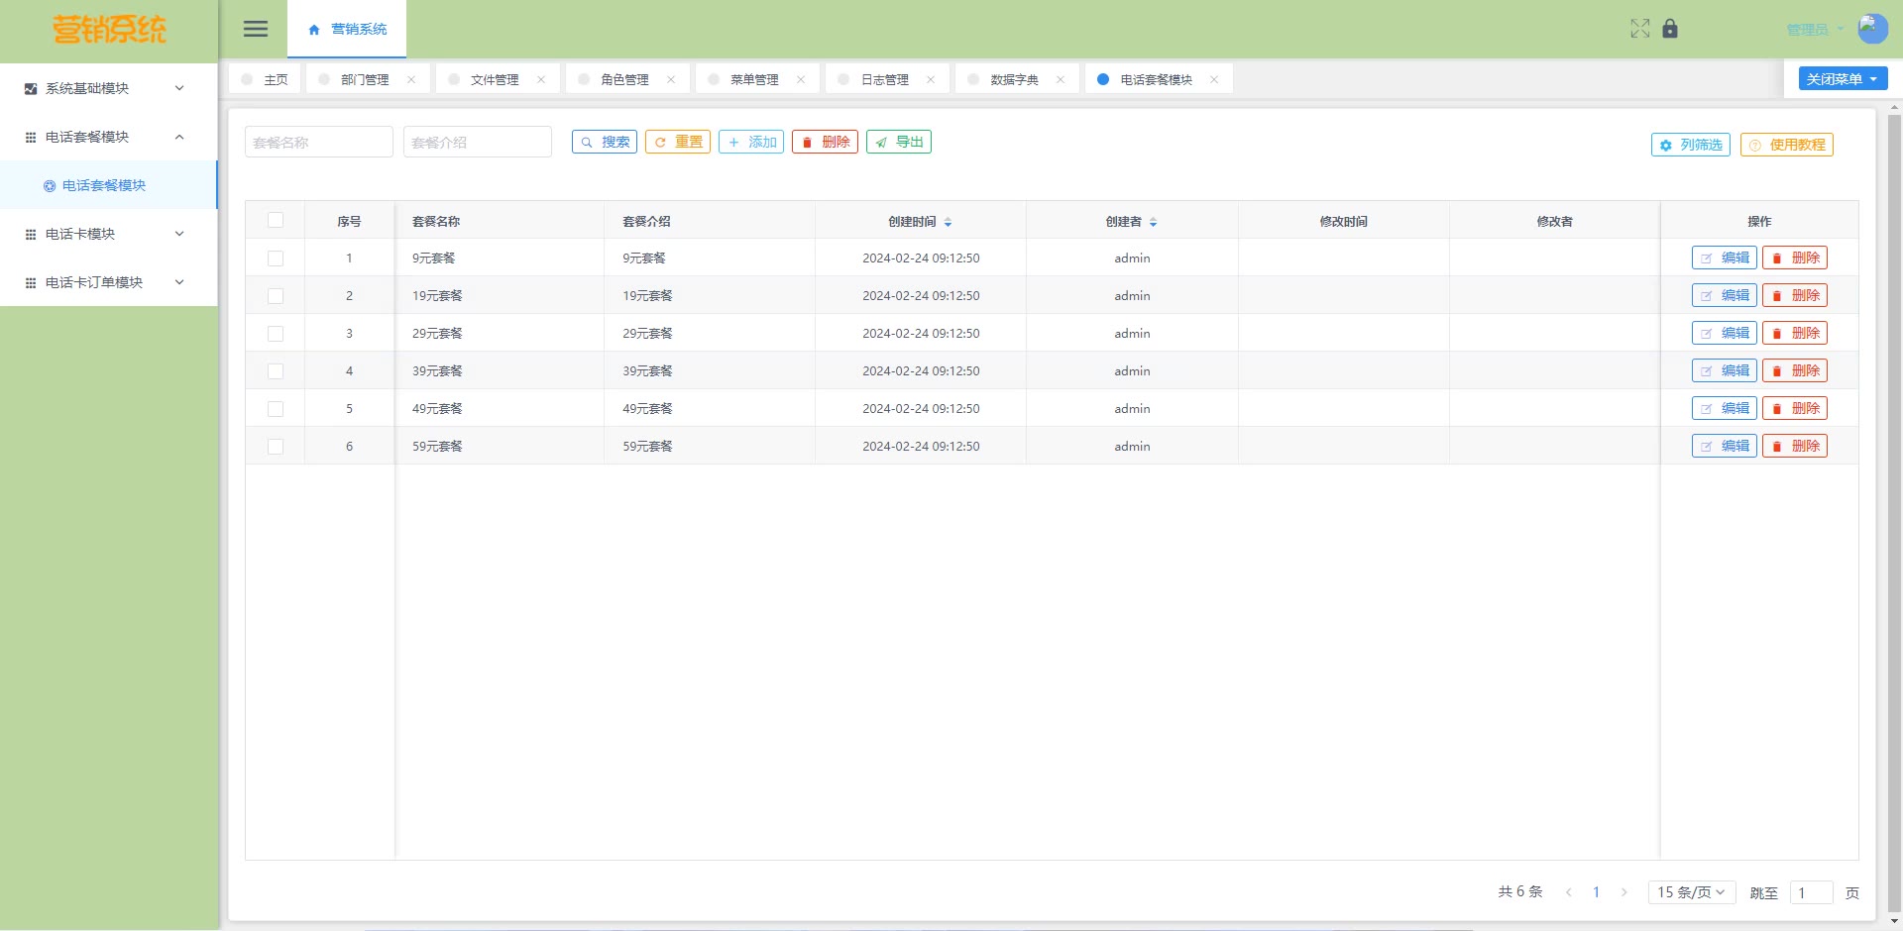Open the 关闭菜单 dropdown button
Screen dimensions: 1903x931
tap(1842, 79)
